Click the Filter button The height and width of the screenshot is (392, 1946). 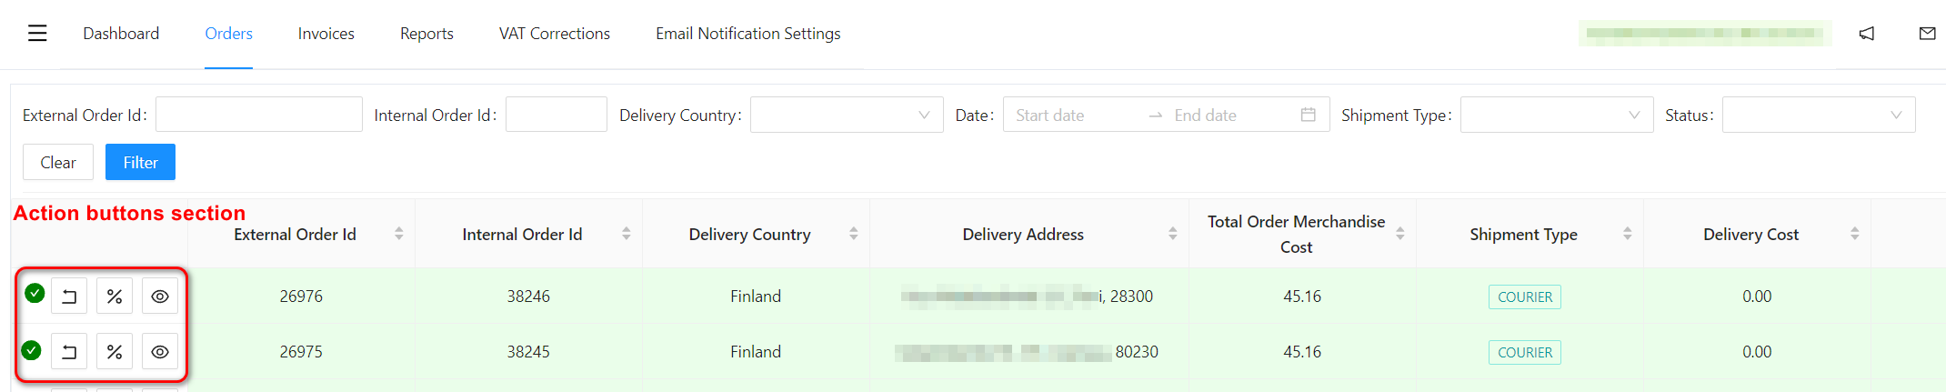tap(140, 162)
